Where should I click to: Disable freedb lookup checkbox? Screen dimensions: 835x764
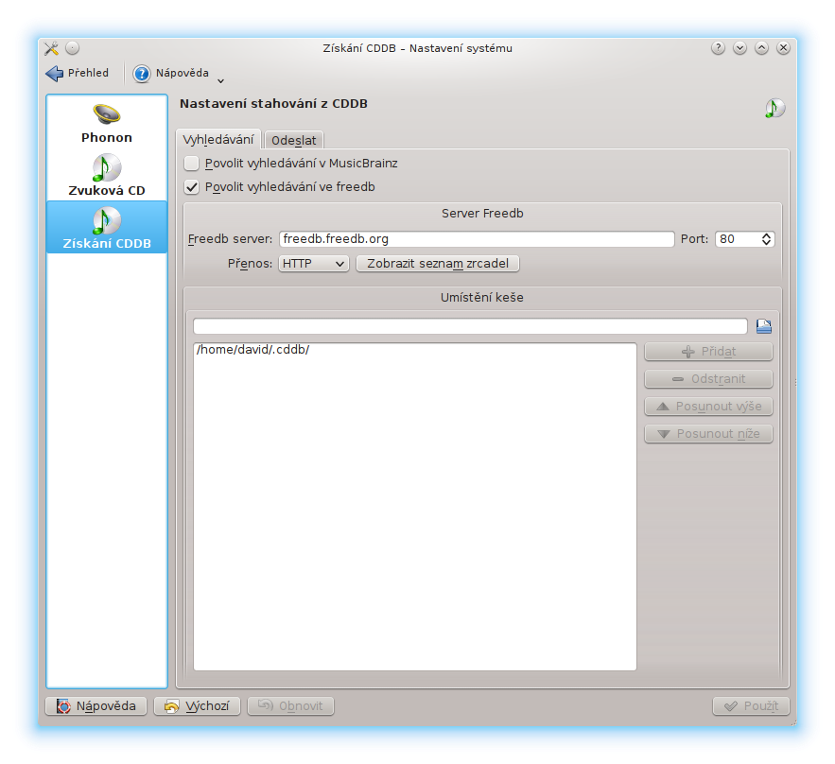pyautogui.click(x=191, y=187)
